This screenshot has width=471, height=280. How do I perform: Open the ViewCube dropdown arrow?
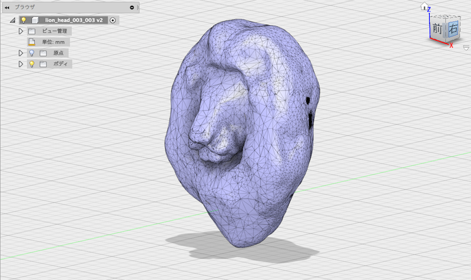click(466, 48)
